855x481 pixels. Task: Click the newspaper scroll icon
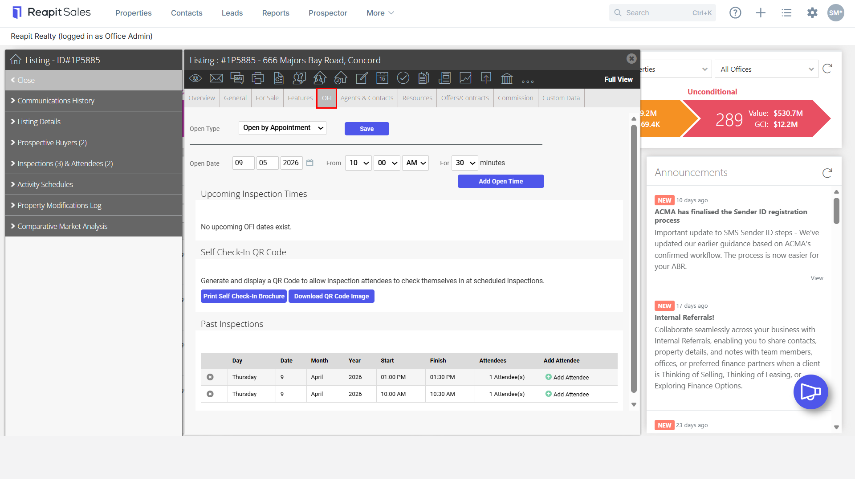coord(444,78)
